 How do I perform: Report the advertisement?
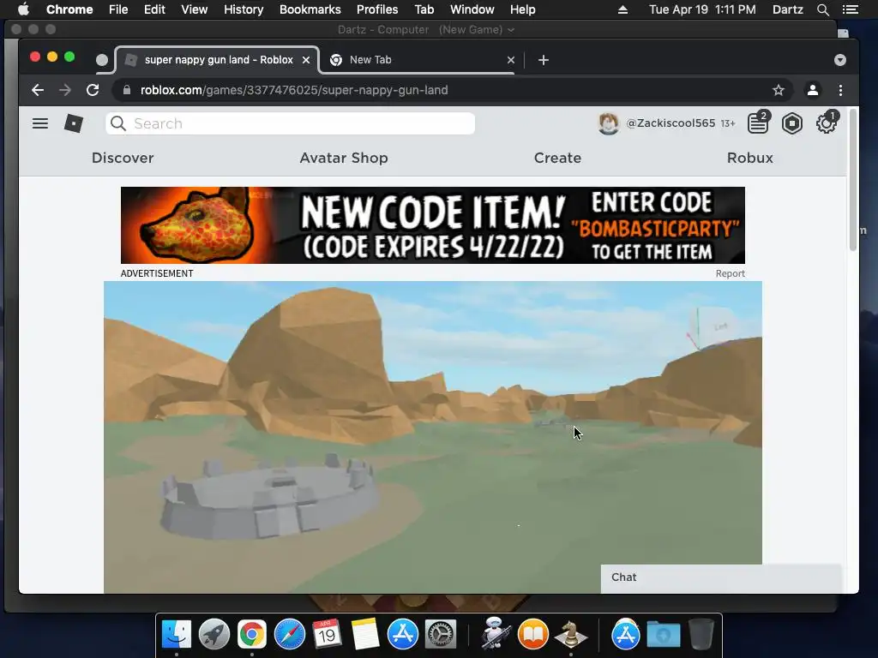pos(731,273)
